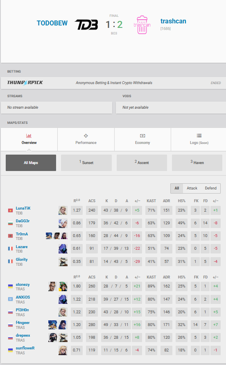
Task: Click drepeex's first agent portrait
Action: 53,338
